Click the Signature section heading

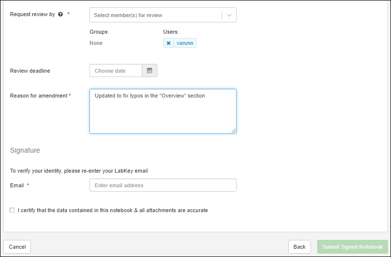[25, 150]
